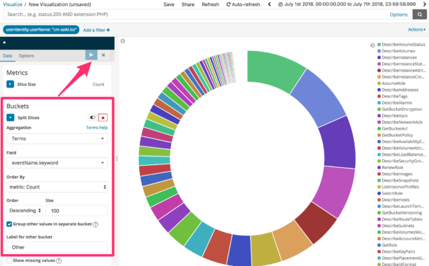Click the Label for other bucket field

pos(57,247)
